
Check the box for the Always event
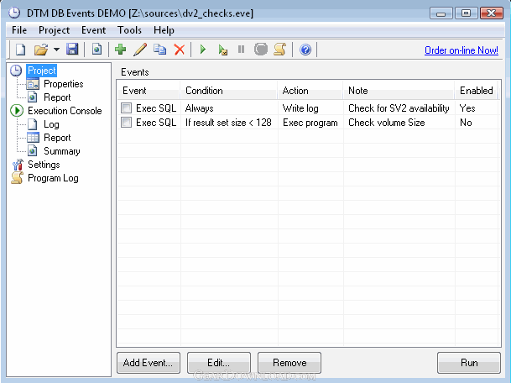(x=126, y=108)
